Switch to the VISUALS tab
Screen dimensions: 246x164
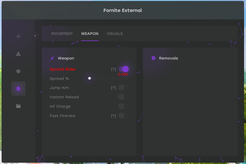(115, 34)
